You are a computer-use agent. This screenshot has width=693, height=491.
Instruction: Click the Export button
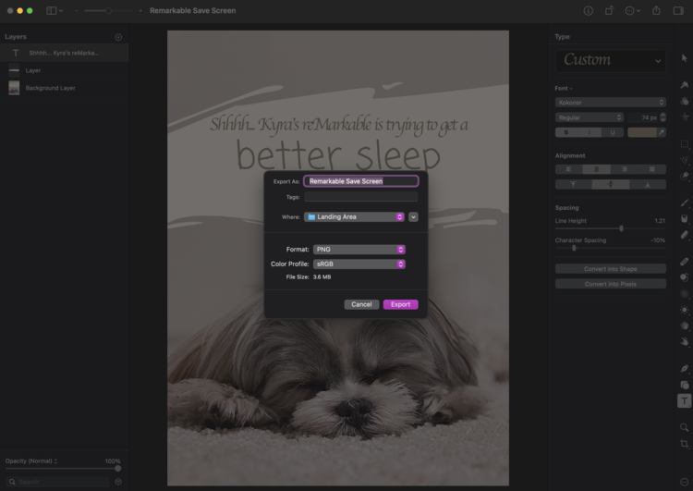tap(400, 304)
